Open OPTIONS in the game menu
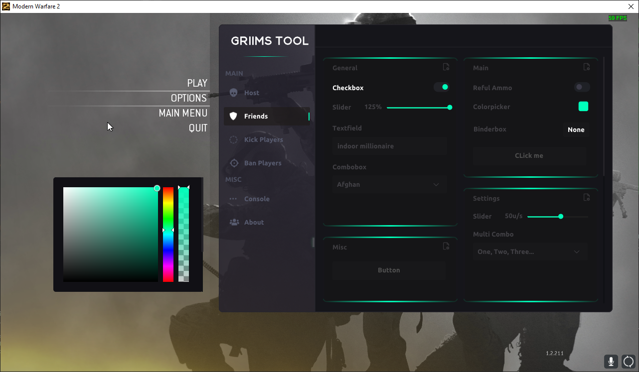Viewport: 639px width, 372px height. coord(189,98)
